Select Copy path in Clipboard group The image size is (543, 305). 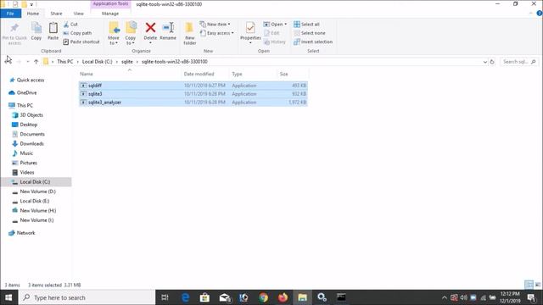(77, 33)
